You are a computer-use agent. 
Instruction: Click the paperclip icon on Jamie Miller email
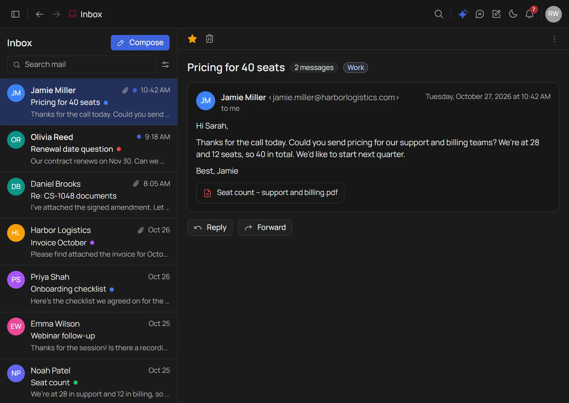[125, 90]
